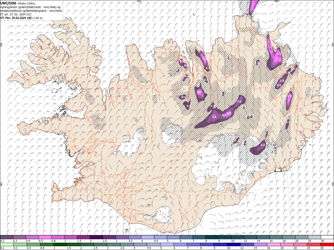Select the dark teal swatch at 8 in snow legend
This screenshot has height=250, width=334.
click(x=211, y=237)
